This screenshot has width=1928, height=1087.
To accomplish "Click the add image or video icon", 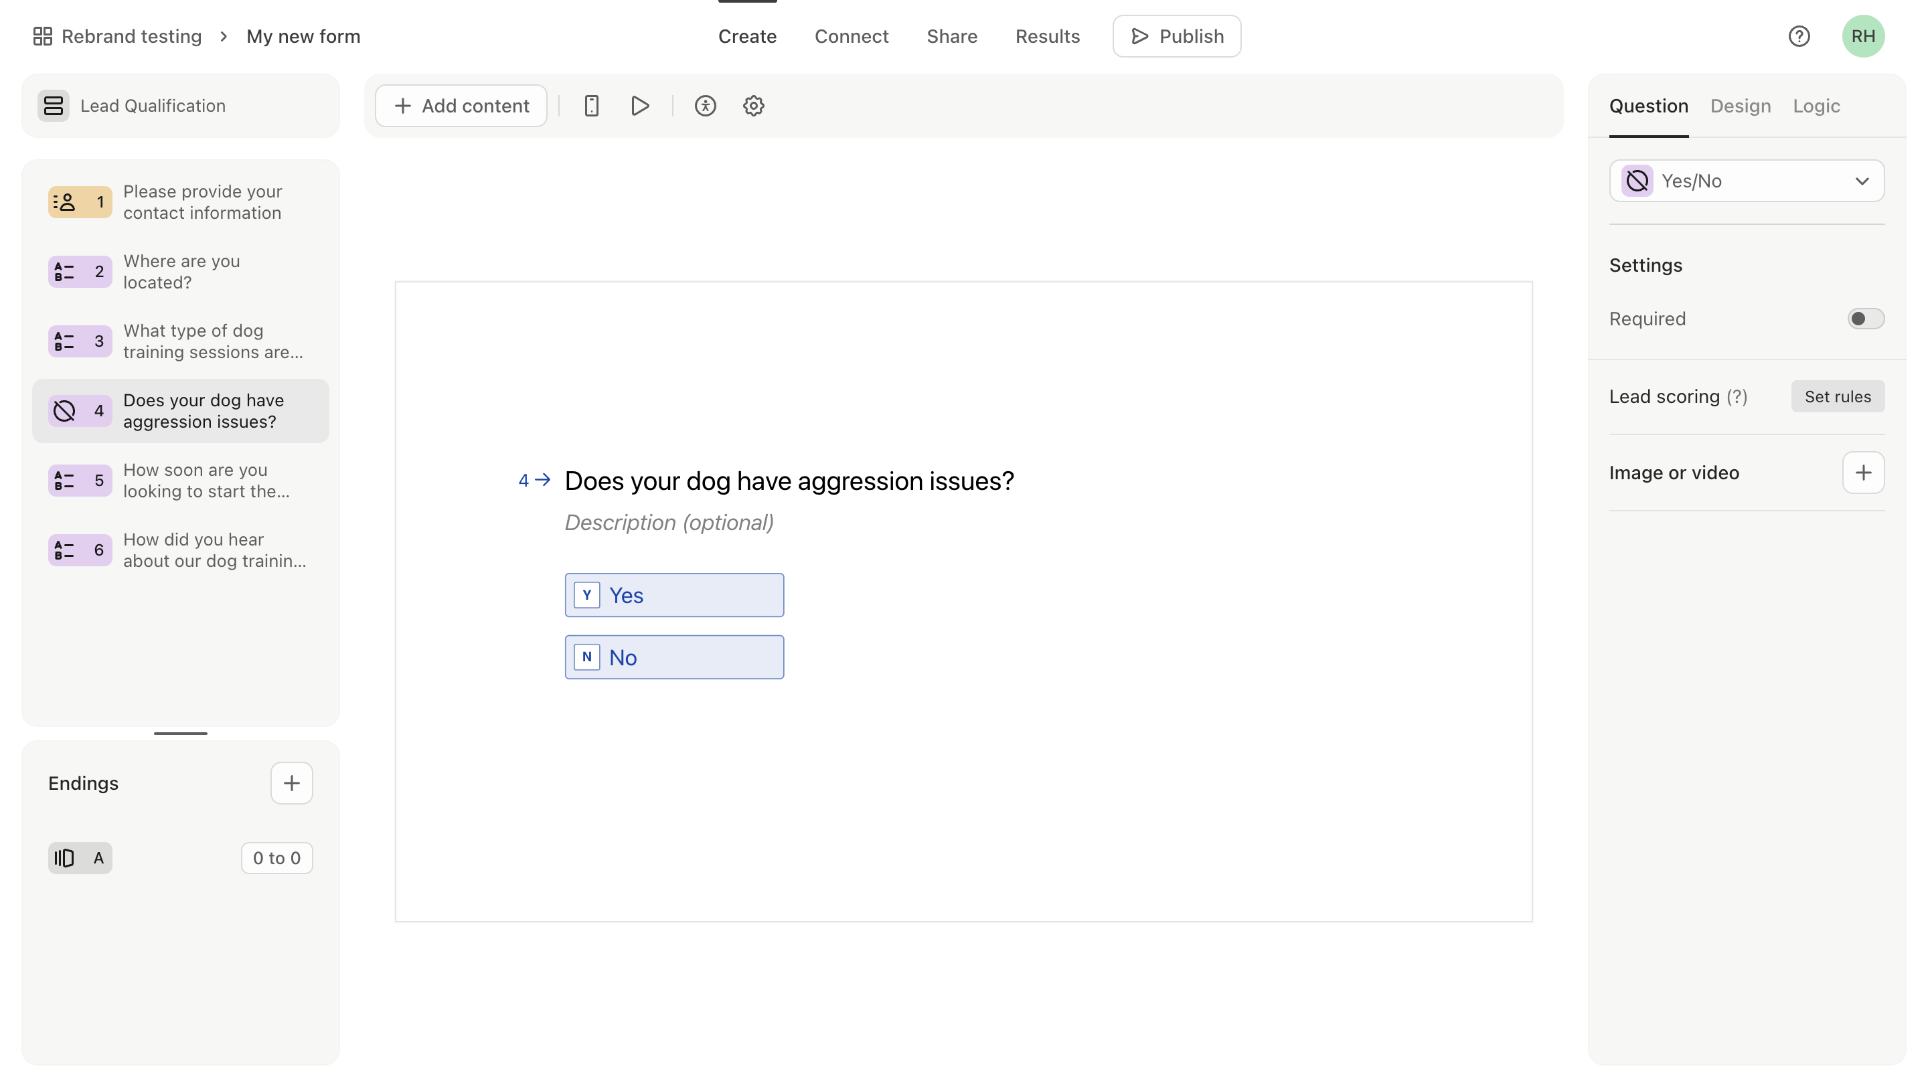I will point(1863,473).
